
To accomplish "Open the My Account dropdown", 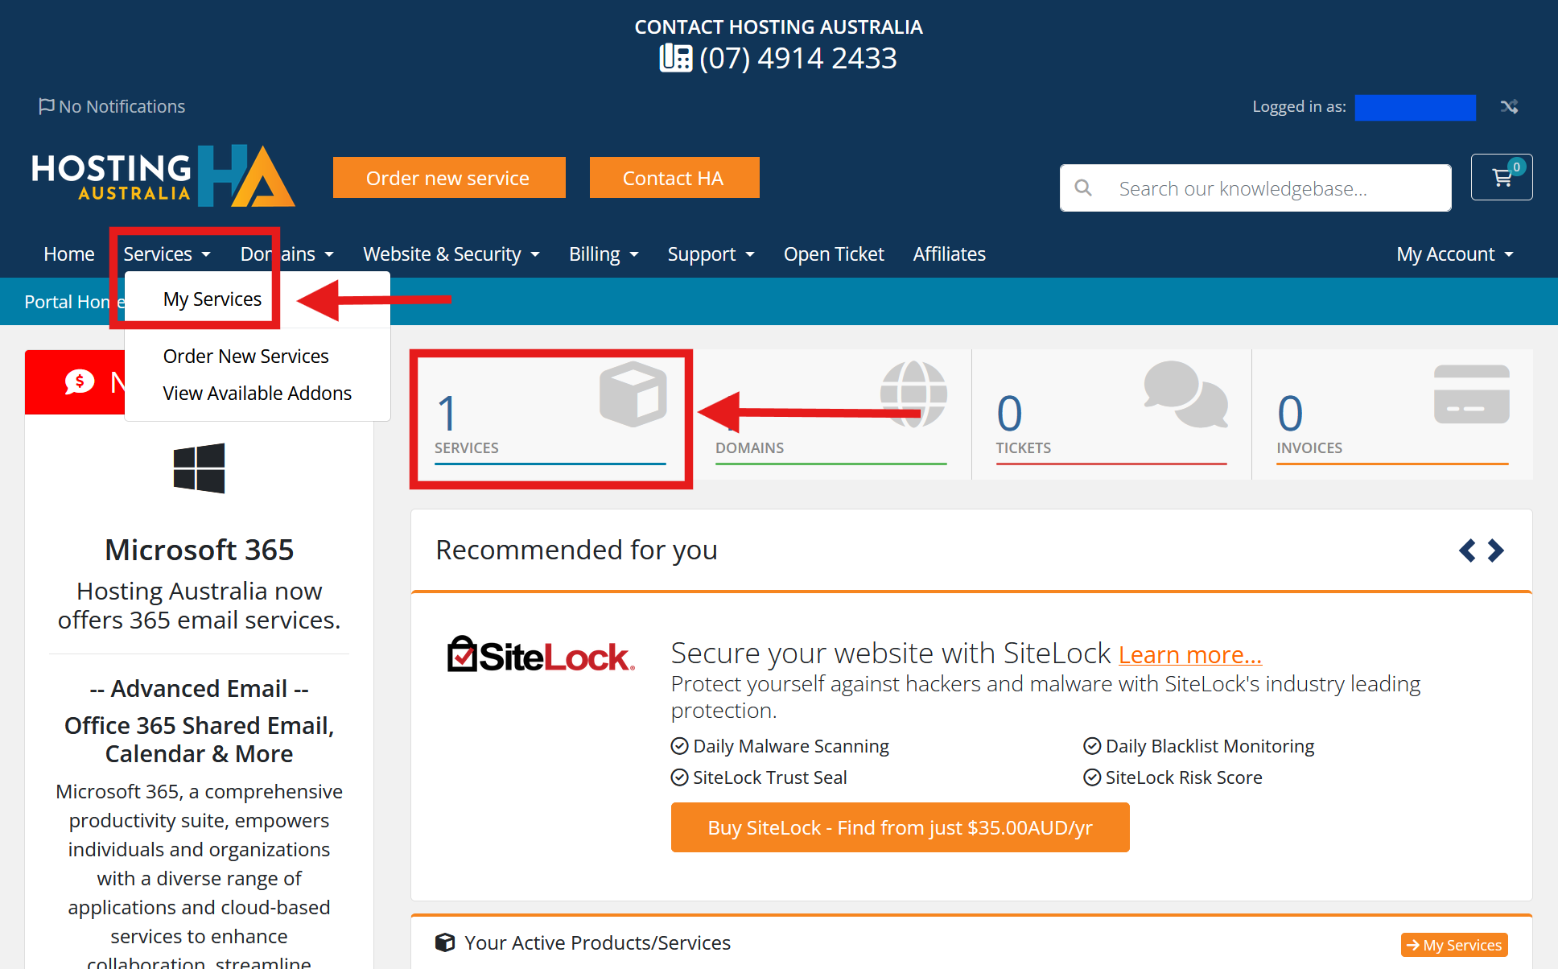I will 1455,254.
